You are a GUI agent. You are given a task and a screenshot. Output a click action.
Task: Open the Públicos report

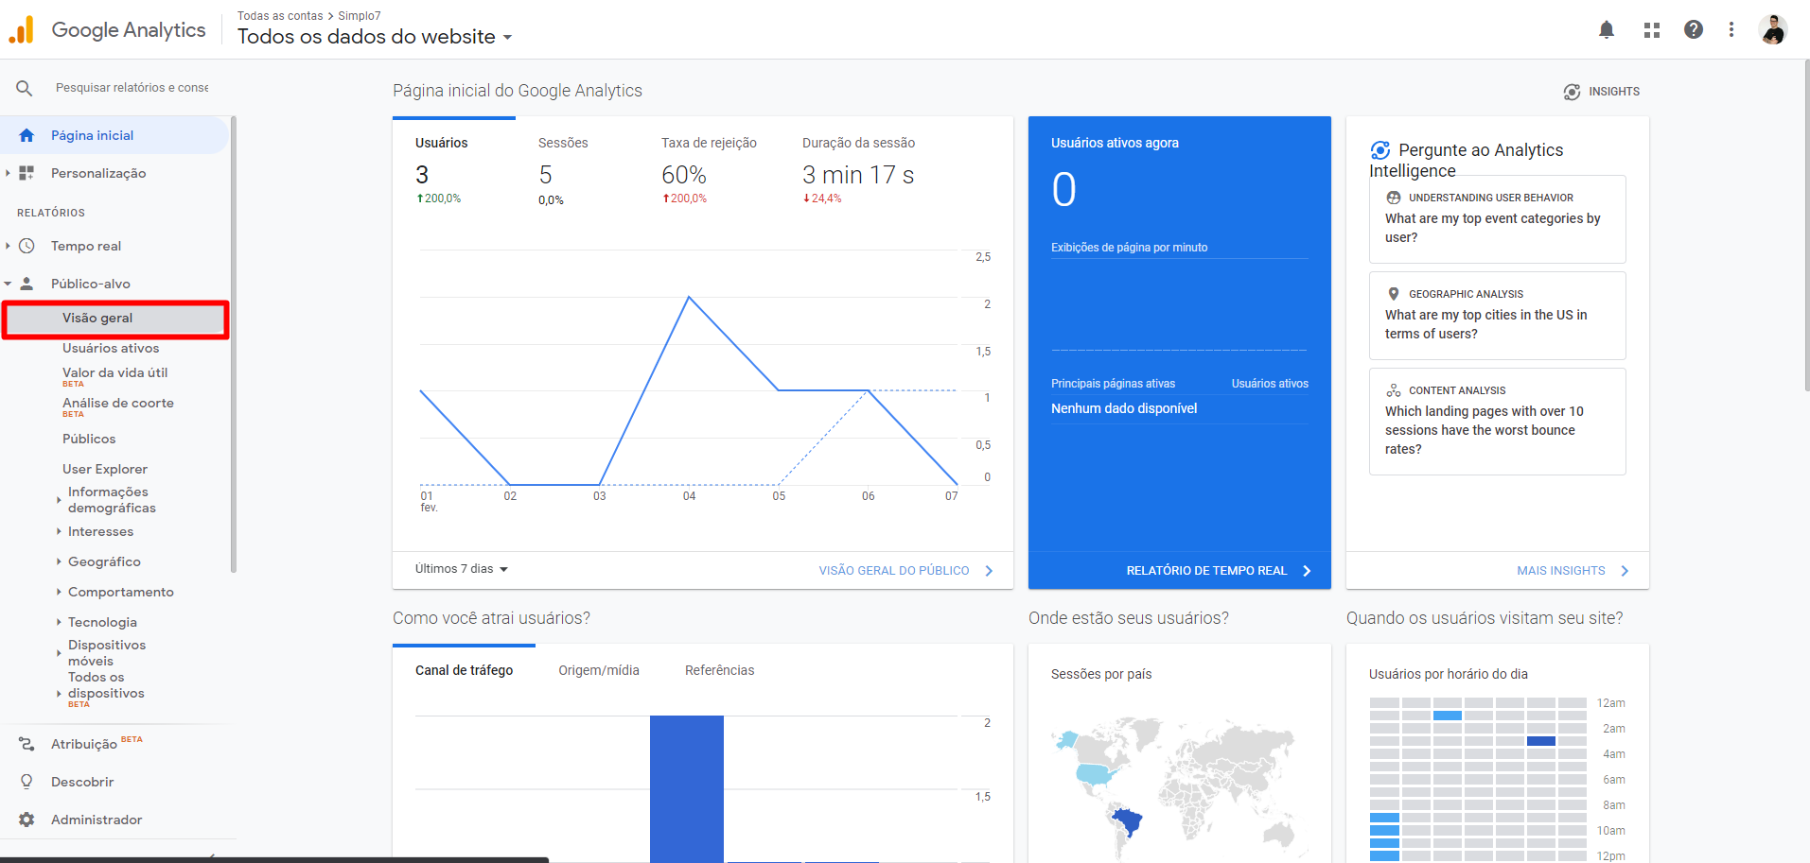point(89,439)
